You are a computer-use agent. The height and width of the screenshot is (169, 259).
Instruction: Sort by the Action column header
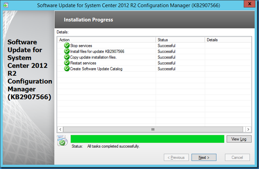tap(107, 40)
